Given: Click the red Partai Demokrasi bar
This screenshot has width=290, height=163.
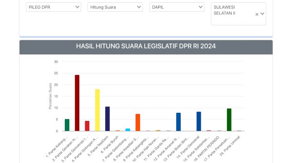Looking at the screenshot, I should (x=87, y=126).
